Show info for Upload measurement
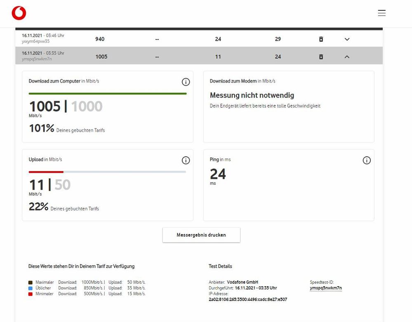 186,160
